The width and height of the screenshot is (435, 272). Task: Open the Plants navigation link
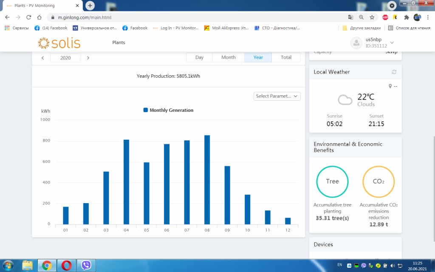tap(119, 42)
